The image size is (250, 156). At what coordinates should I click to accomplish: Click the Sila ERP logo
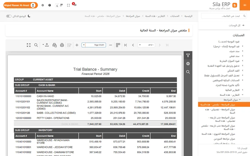click(x=223, y=5)
